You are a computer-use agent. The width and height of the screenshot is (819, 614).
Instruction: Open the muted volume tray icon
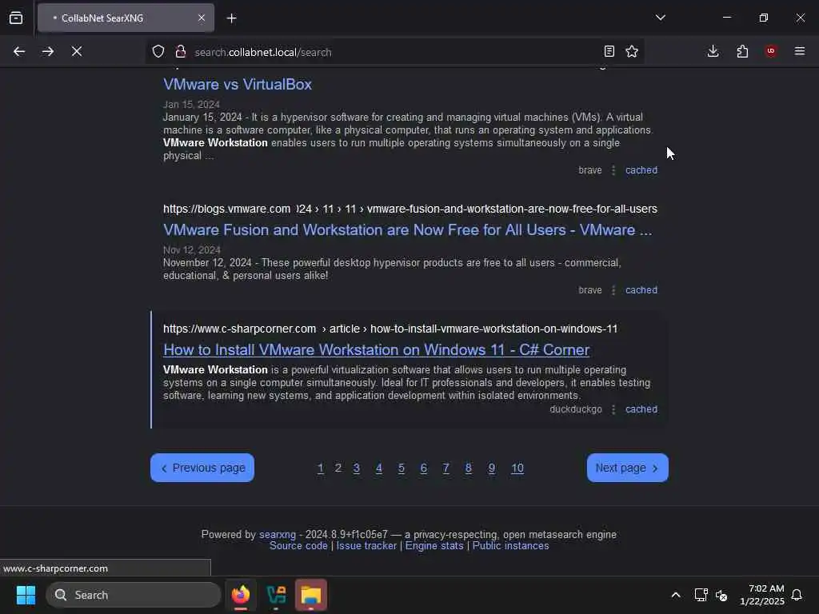[x=721, y=595]
